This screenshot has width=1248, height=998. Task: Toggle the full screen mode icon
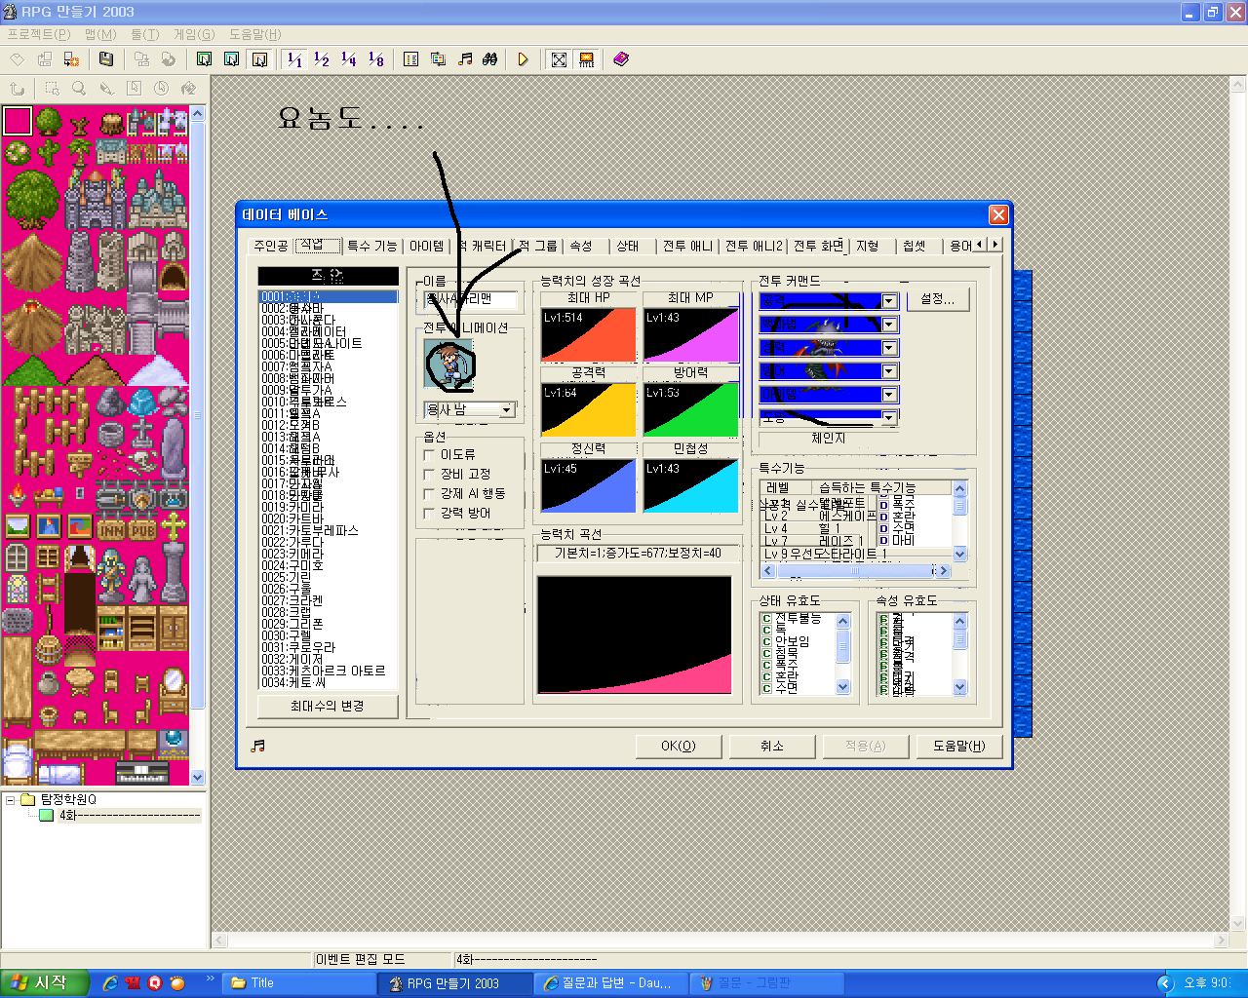click(559, 59)
